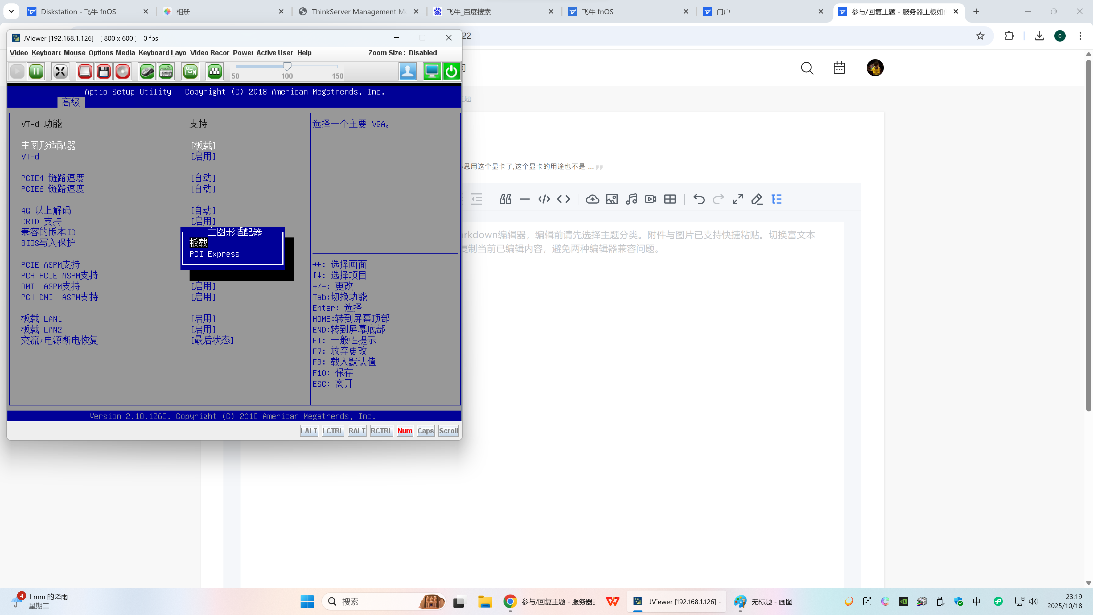Click the undo icon in the editor

(x=698, y=199)
